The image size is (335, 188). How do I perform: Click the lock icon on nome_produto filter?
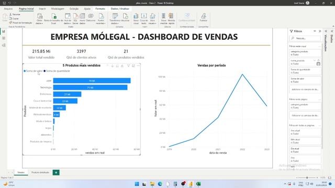pyautogui.click(x=318, y=61)
